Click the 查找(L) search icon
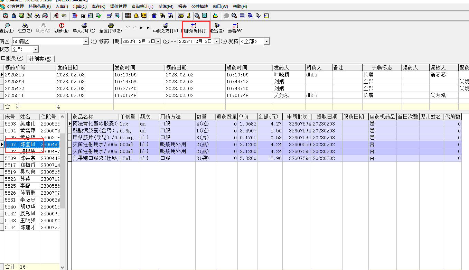The height and width of the screenshot is (270, 469). click(7, 26)
